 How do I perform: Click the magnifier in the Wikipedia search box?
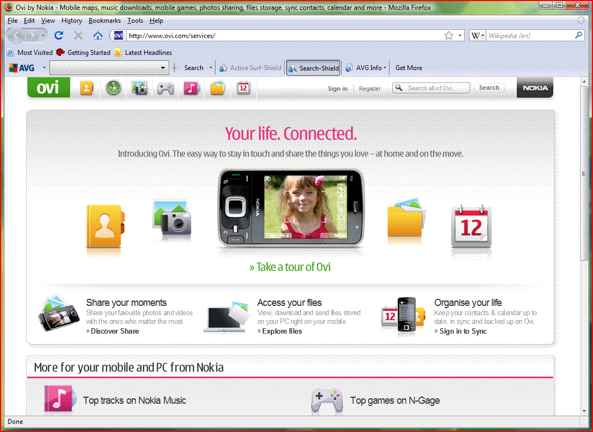(578, 35)
